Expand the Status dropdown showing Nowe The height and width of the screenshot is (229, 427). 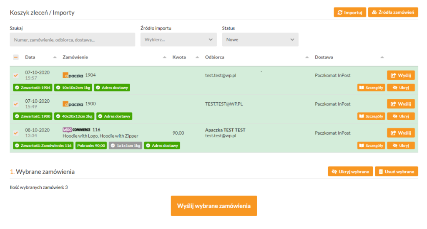[260, 40]
